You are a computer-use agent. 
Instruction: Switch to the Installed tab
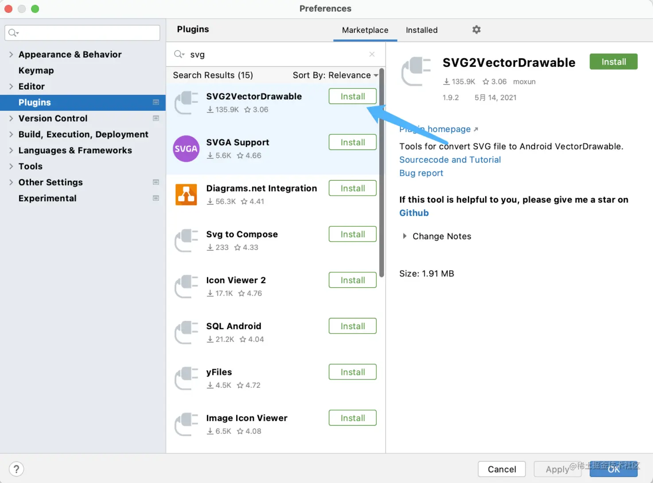pyautogui.click(x=422, y=30)
